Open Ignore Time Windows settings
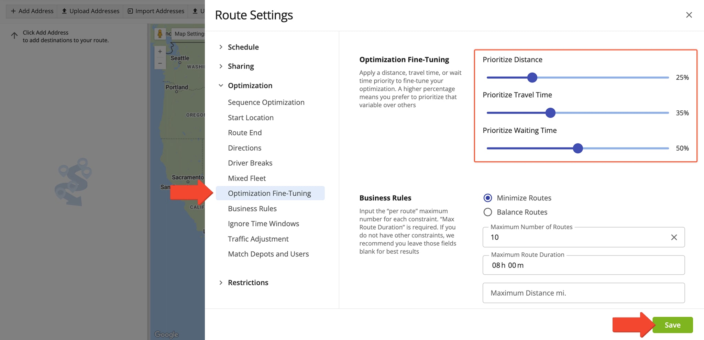 [263, 224]
